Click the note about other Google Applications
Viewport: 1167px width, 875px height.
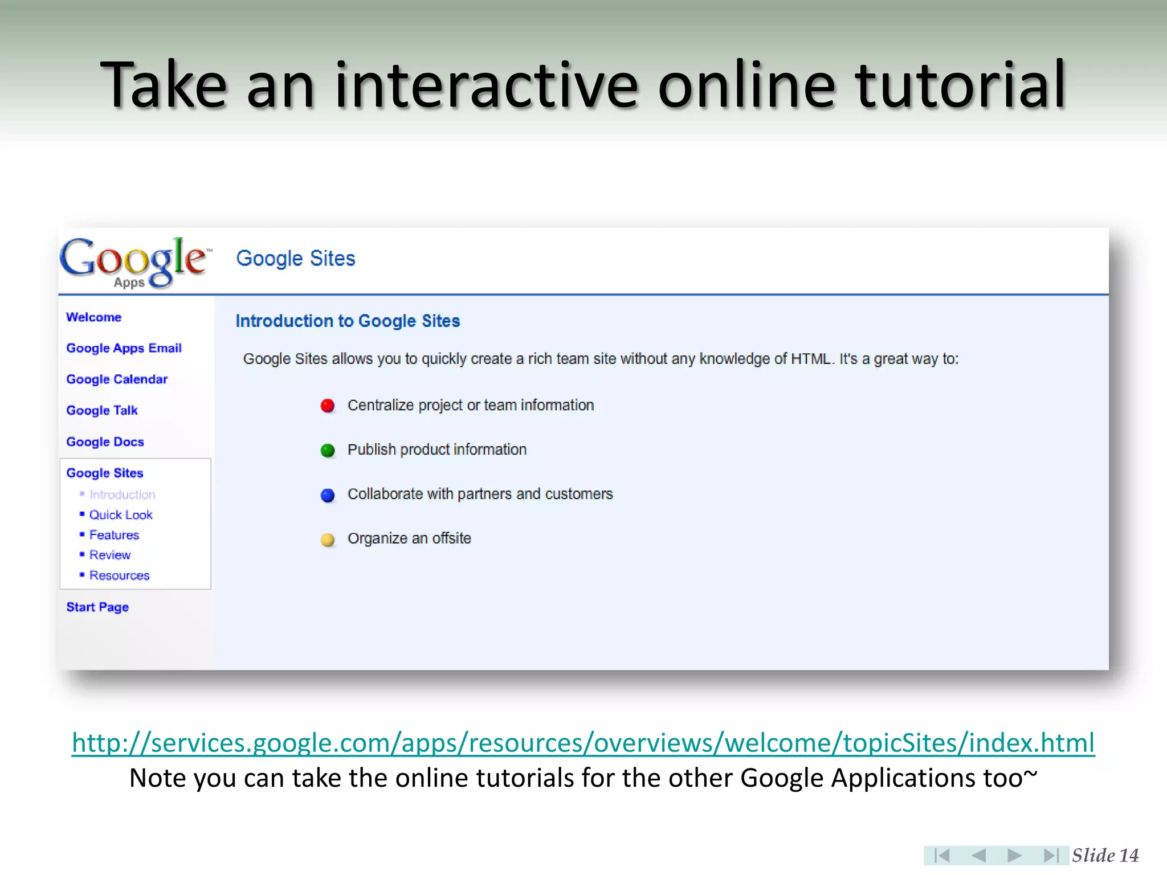(x=583, y=778)
